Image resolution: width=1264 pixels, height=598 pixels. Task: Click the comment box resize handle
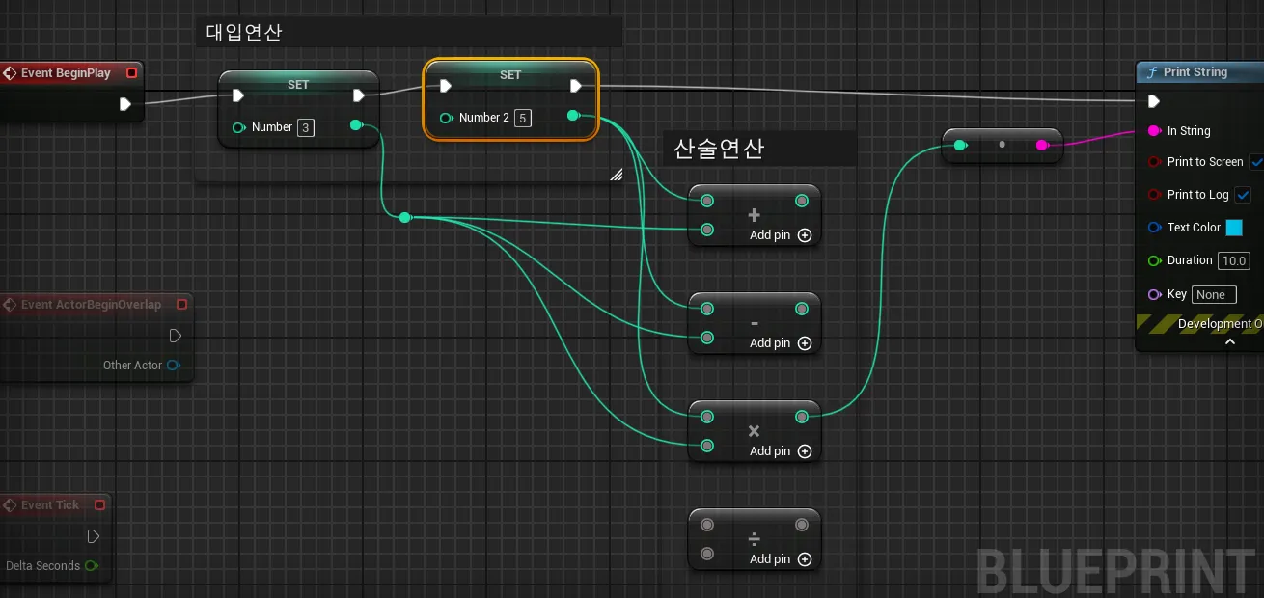coord(616,175)
